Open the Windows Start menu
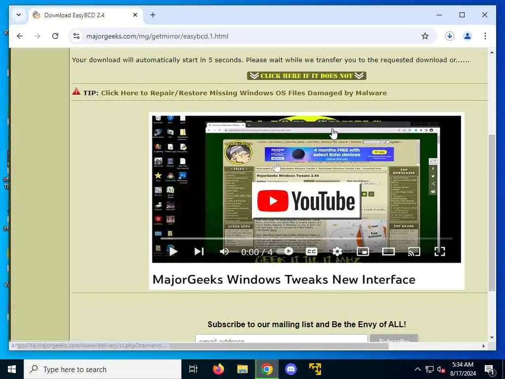 [12, 369]
